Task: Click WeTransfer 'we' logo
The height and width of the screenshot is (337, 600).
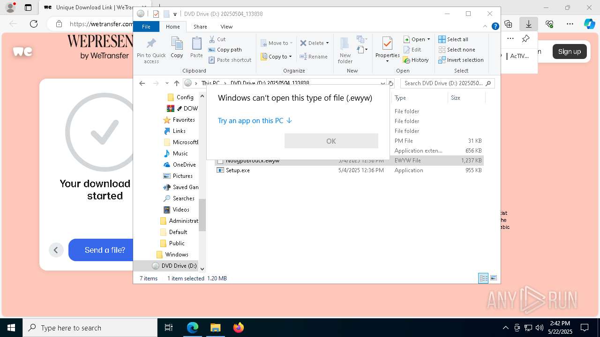Action: [22, 51]
